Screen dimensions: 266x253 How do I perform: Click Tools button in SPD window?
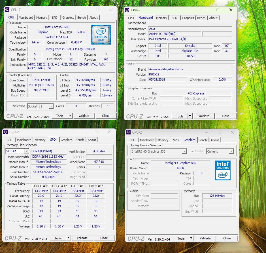coord(58,238)
